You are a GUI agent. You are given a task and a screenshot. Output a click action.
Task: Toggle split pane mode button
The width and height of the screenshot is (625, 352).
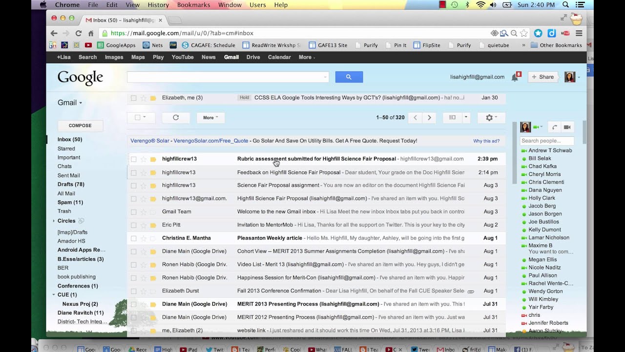click(452, 117)
